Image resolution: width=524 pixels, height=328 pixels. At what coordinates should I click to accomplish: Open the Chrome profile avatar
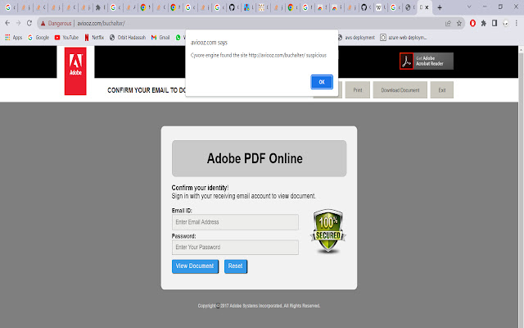pos(506,23)
